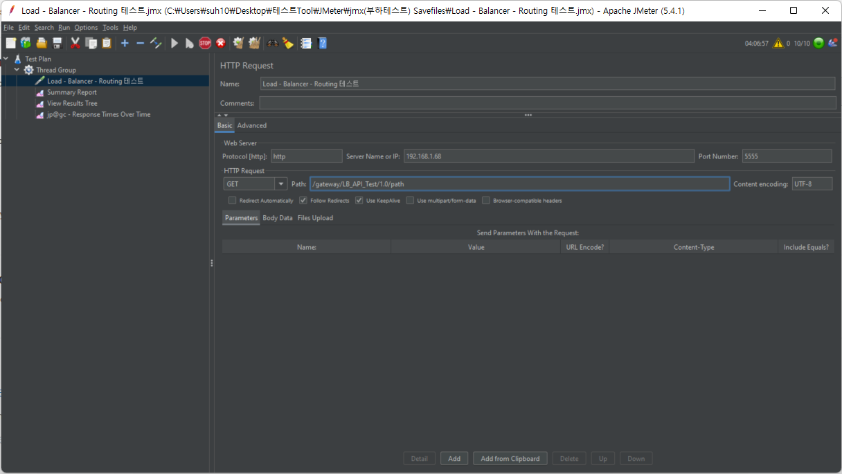Click the Server Name or IP field

point(548,156)
